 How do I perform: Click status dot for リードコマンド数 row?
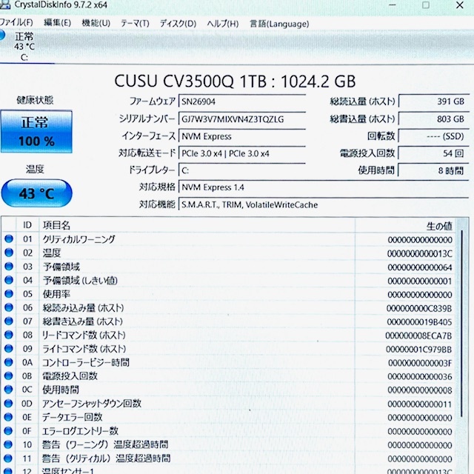coord(9,336)
